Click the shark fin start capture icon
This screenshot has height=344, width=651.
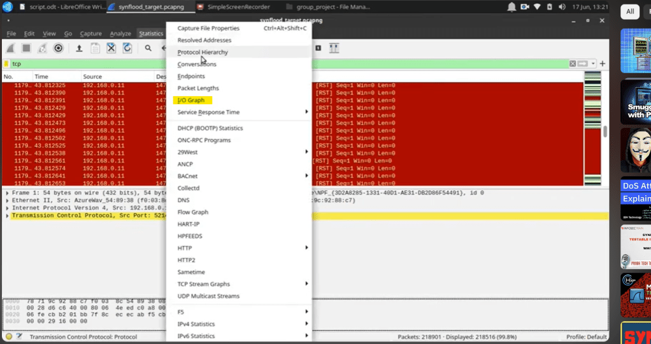click(11, 48)
